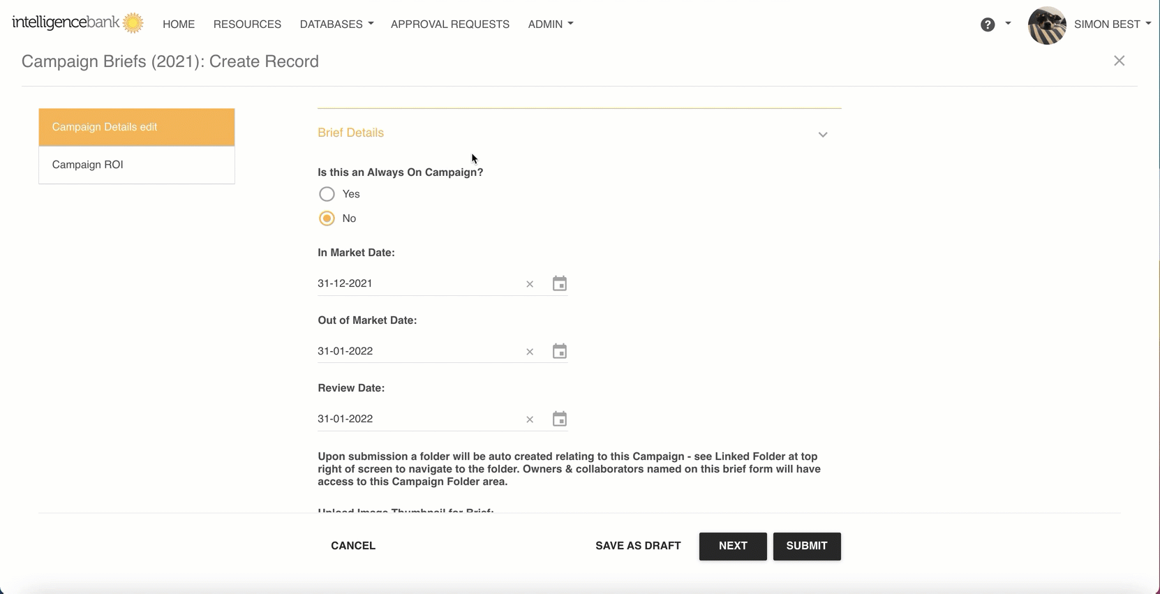Open the Simon Best user menu

(x=1112, y=24)
